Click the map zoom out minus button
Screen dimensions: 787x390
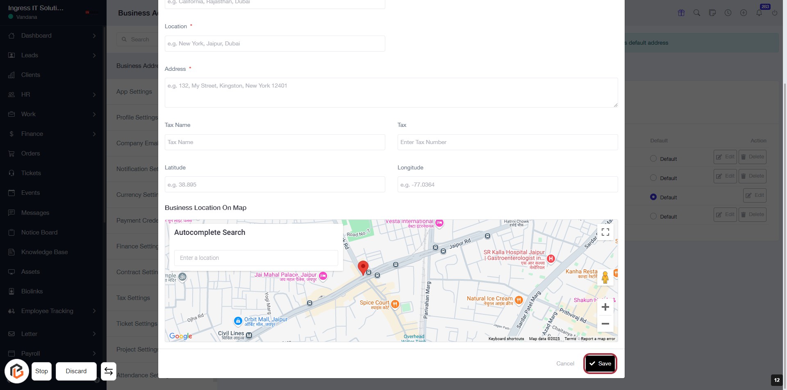(605, 324)
